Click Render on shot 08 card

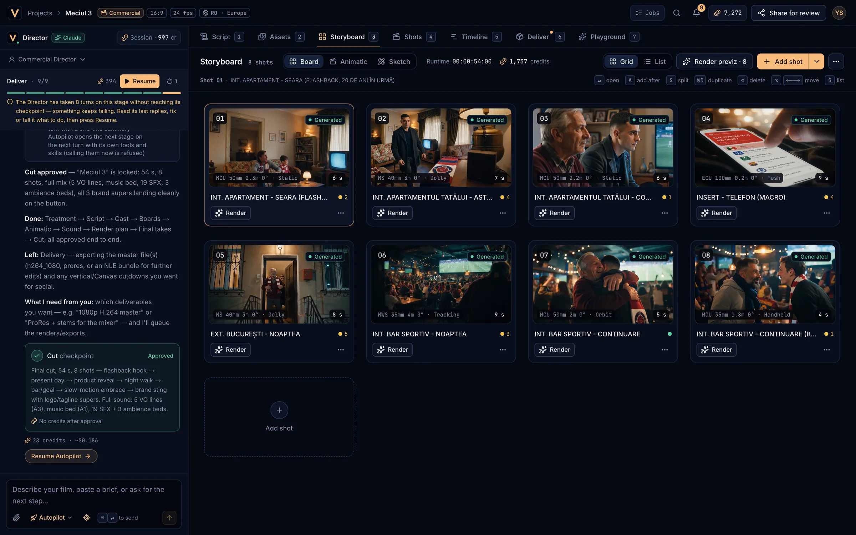[716, 349]
